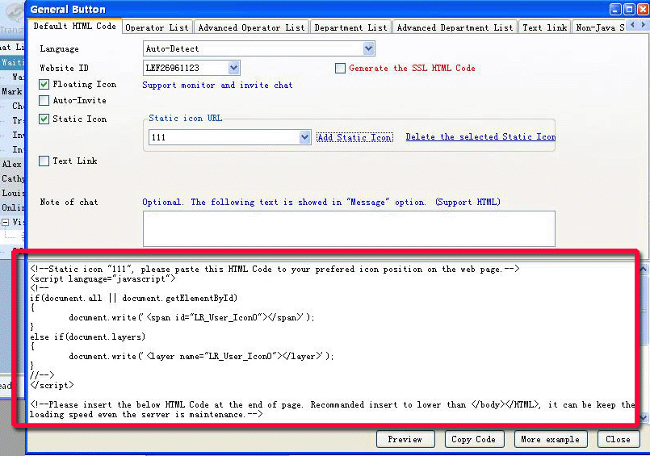The image size is (650, 456).
Task: Minimize the General Button window
Action: [615, 9]
